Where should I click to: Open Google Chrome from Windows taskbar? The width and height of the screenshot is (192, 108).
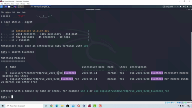point(51,106)
